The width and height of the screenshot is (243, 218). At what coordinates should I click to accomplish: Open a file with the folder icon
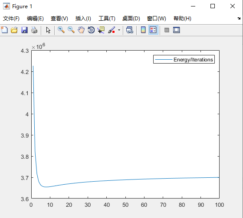point(14,30)
